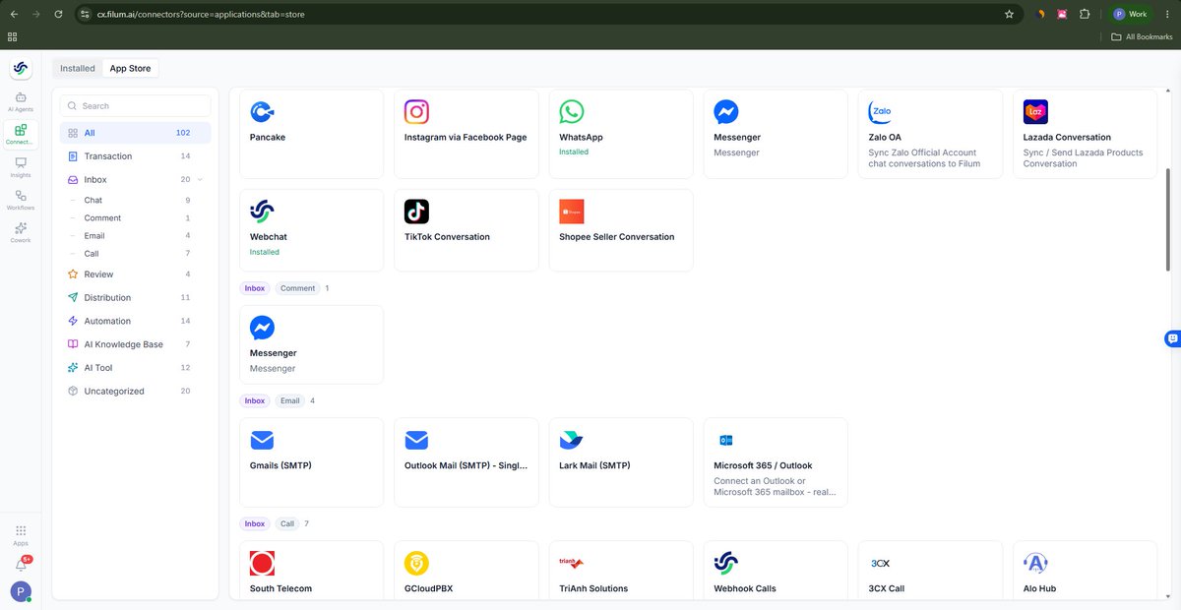Open the Chat subcategory under Inbox

click(x=135, y=200)
